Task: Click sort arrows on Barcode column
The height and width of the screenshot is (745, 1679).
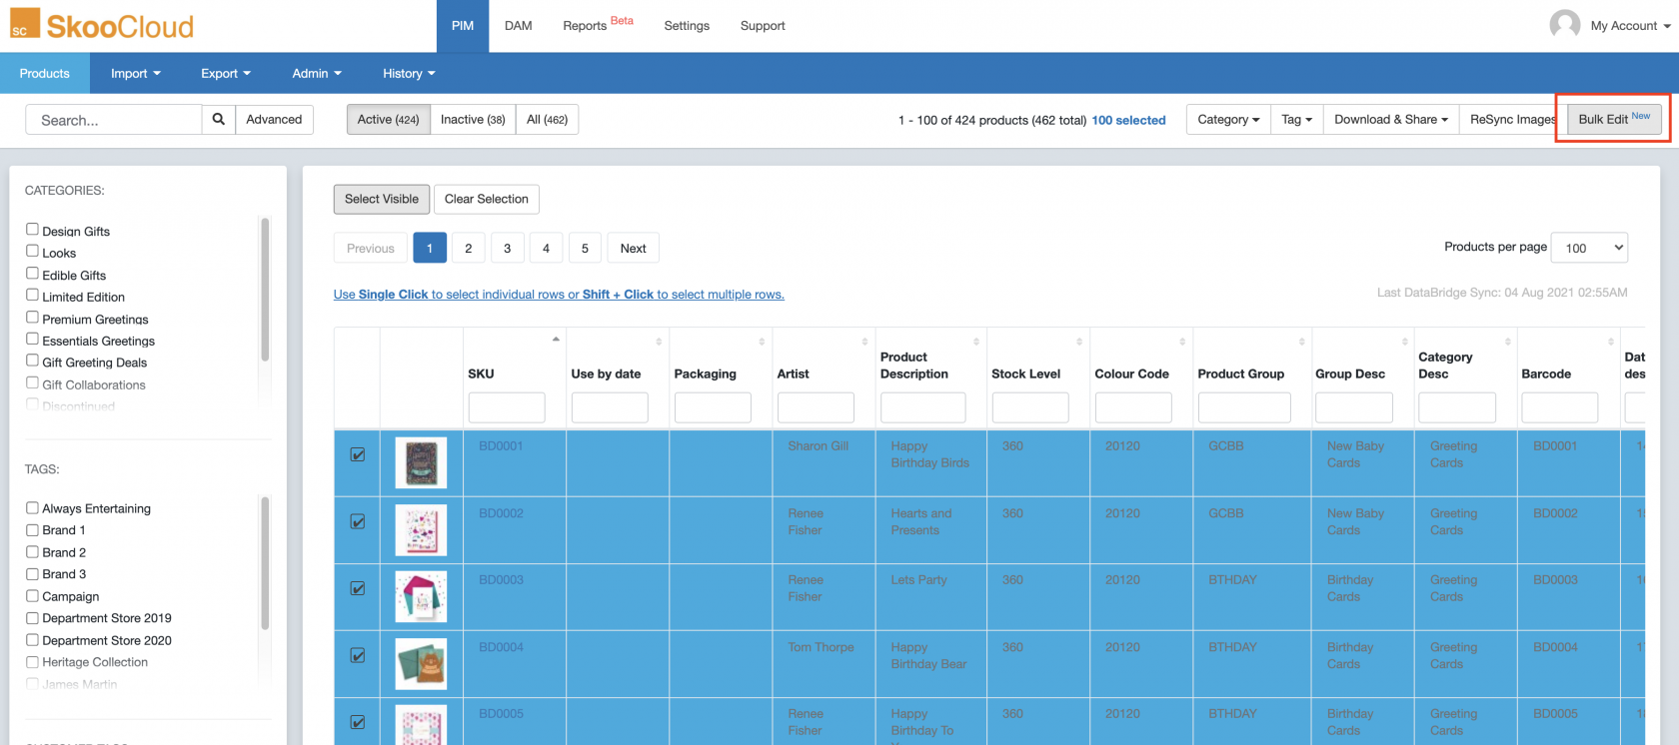Action: 1610,342
